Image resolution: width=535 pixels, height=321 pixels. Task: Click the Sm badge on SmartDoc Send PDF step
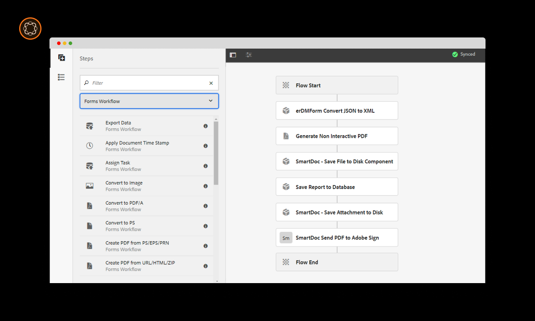point(286,238)
